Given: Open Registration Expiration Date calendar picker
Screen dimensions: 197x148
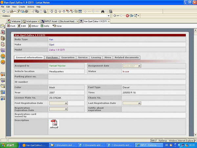Looking at the screenshot, I should coord(66,109).
